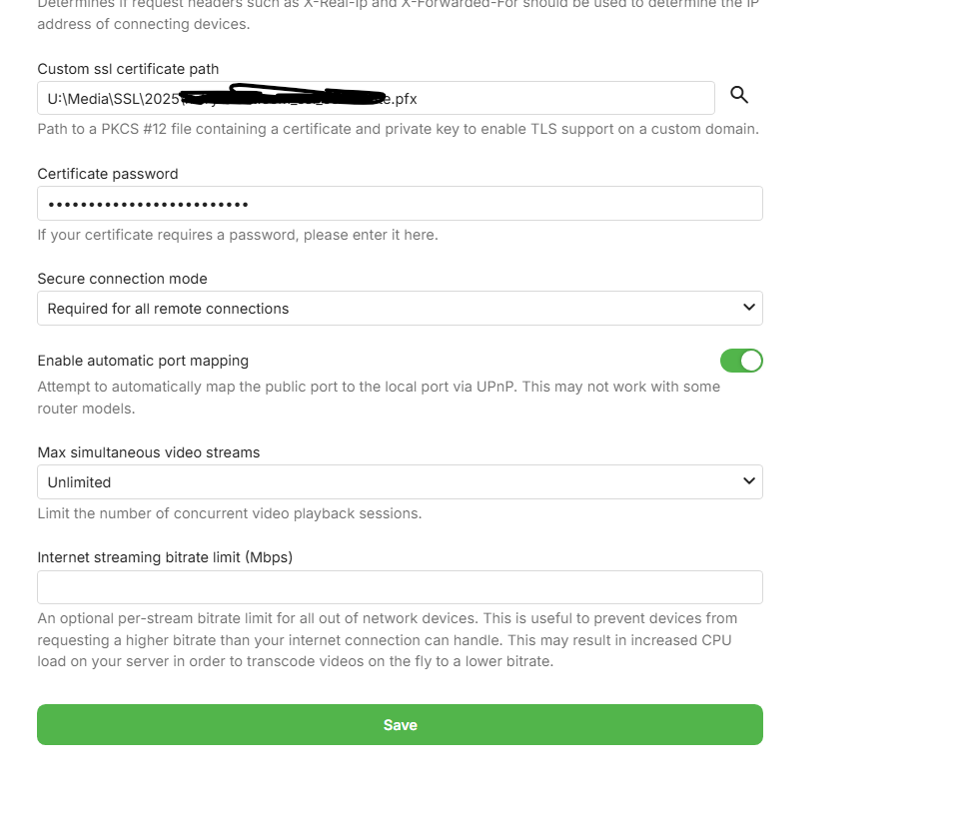Viewport: 972px width, 824px height.
Task: Click the chevron arrow beside Unlimited
Action: tap(749, 481)
